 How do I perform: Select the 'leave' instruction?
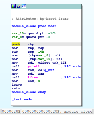pyautogui.click(x=17, y=85)
